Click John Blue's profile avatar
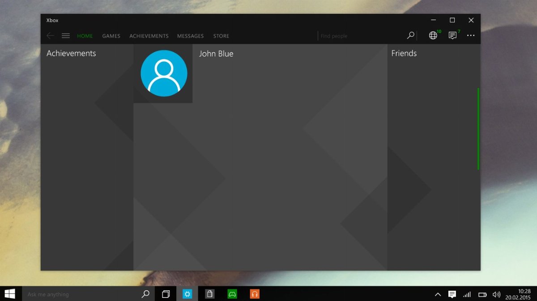 click(164, 73)
